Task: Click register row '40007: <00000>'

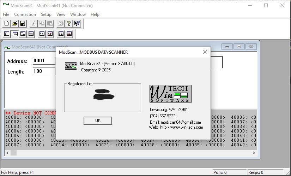Action: pyautogui.click(x=25, y=145)
